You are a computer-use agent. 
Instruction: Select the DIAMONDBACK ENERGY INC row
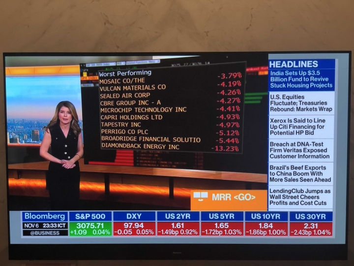170,147
